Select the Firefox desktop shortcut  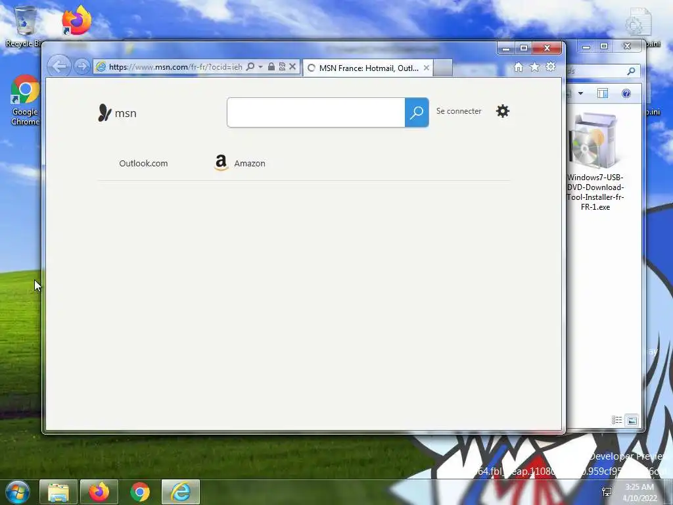(76, 20)
